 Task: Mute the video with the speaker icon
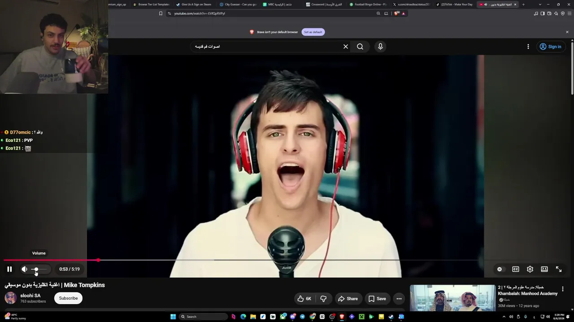pyautogui.click(x=24, y=269)
